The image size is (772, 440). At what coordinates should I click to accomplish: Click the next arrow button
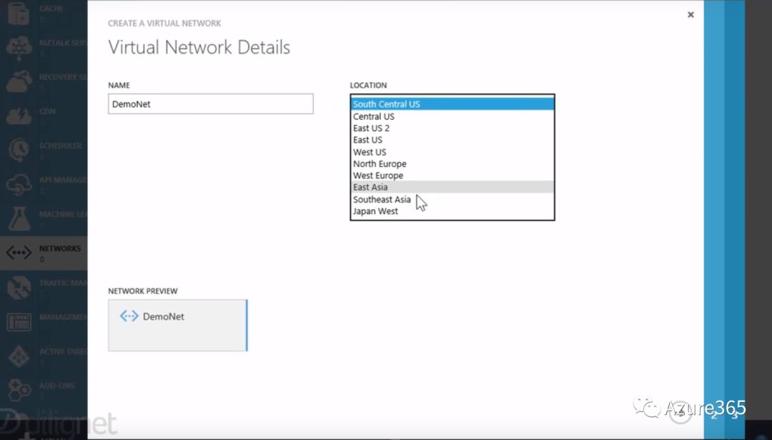pyautogui.click(x=681, y=411)
